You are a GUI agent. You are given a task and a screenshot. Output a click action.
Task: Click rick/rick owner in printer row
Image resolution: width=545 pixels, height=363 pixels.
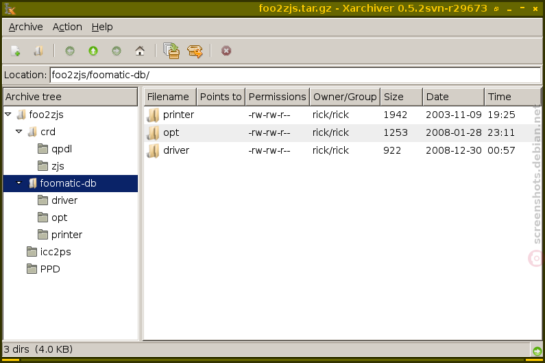point(330,115)
